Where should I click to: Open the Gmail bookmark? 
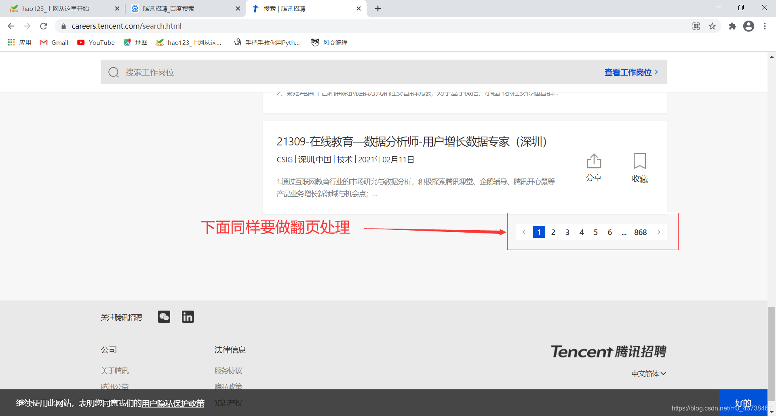pos(54,42)
